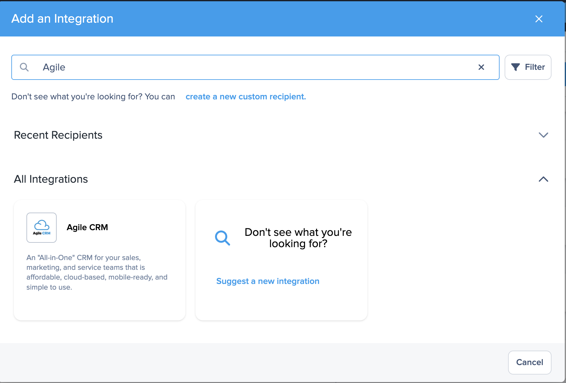
Task: Choose the Agile CRM integration title
Action: 87,227
